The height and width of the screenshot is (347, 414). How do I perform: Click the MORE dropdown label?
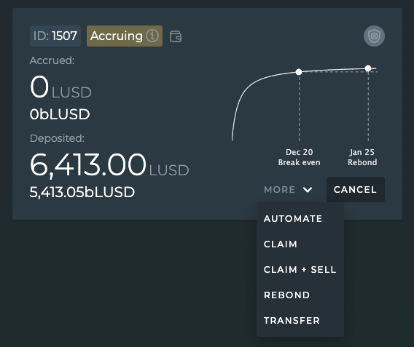(x=279, y=190)
